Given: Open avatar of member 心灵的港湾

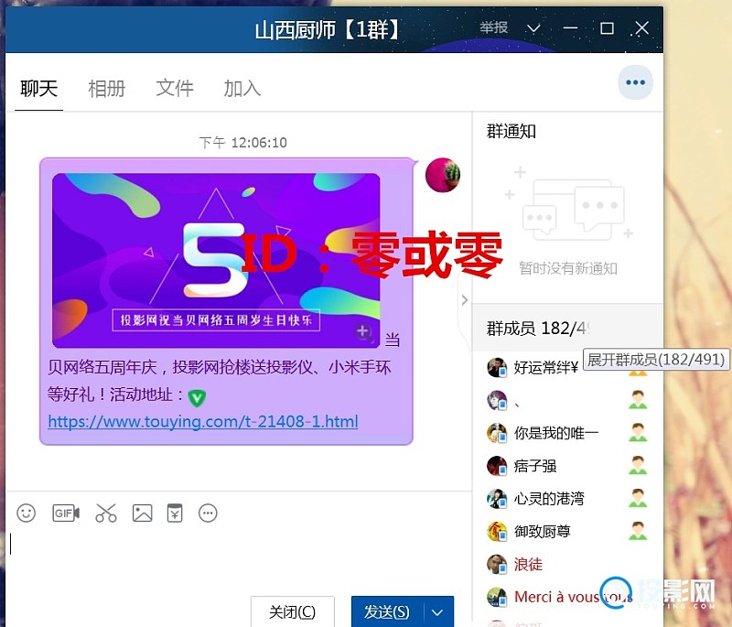Looking at the screenshot, I should (x=497, y=498).
